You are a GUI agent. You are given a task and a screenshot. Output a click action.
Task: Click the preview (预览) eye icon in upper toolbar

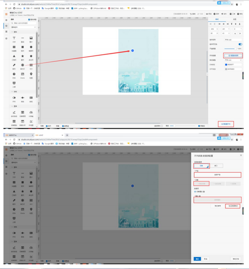tap(207, 14)
